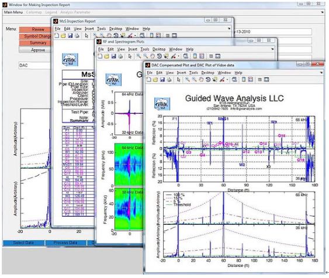Click New Figure icon in DAC Compensated Plot window
329x278 pixels.
[x=148, y=79]
